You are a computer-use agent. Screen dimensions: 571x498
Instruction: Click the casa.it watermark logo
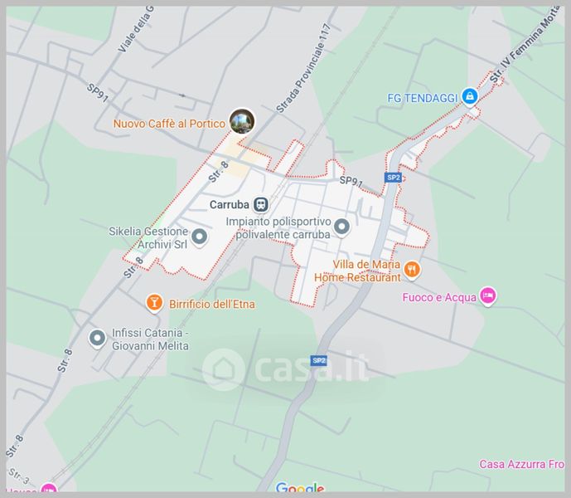pyautogui.click(x=286, y=369)
